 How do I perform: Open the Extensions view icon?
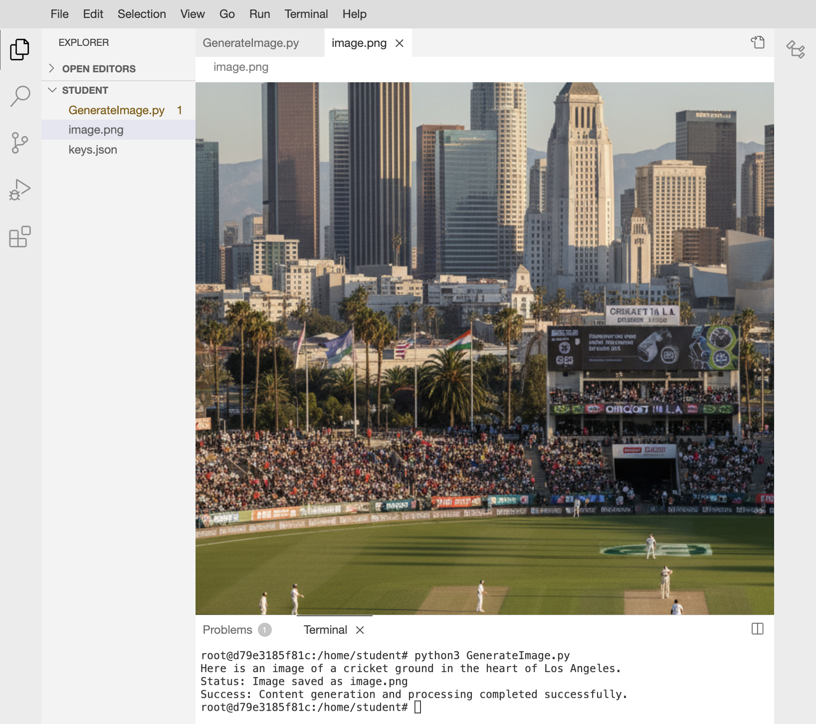pyautogui.click(x=20, y=237)
